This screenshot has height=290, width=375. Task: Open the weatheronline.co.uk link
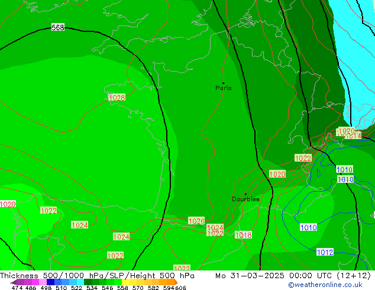click(325, 285)
